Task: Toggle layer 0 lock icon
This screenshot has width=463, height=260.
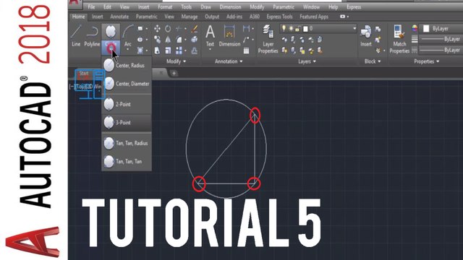Action: tap(297, 29)
